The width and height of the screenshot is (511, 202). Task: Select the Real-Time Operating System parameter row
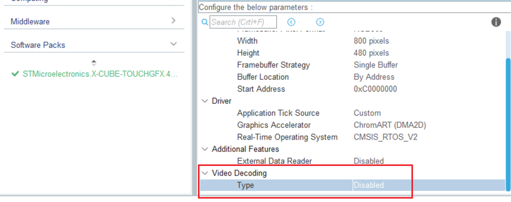point(352,137)
